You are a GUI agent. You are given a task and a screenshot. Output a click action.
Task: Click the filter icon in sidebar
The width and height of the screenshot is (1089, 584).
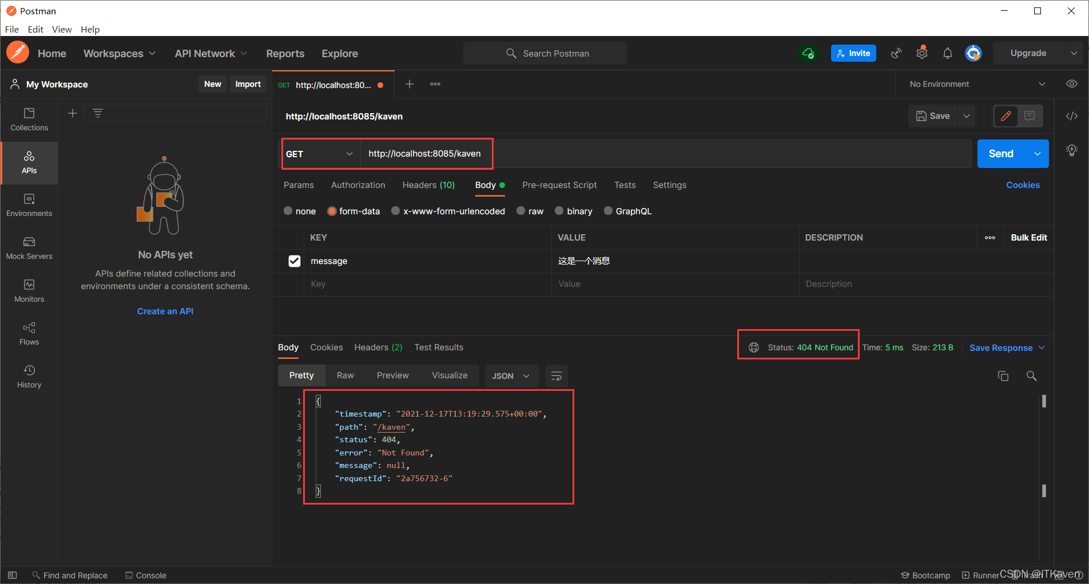(98, 113)
